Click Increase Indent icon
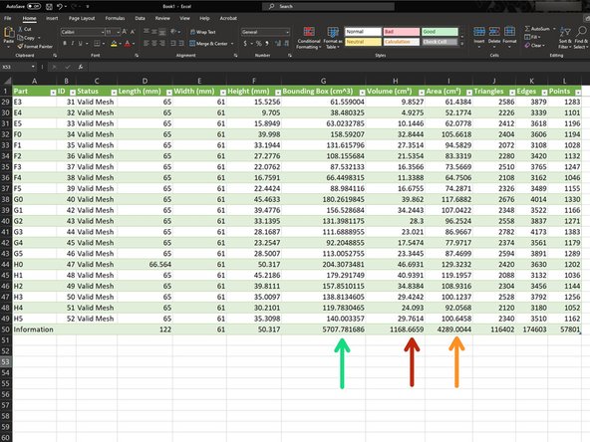590x442 pixels. [181, 43]
